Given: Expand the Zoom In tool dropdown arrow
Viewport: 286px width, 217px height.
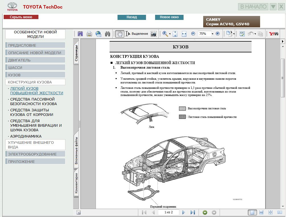Looking at the screenshot, I should click(170, 34).
